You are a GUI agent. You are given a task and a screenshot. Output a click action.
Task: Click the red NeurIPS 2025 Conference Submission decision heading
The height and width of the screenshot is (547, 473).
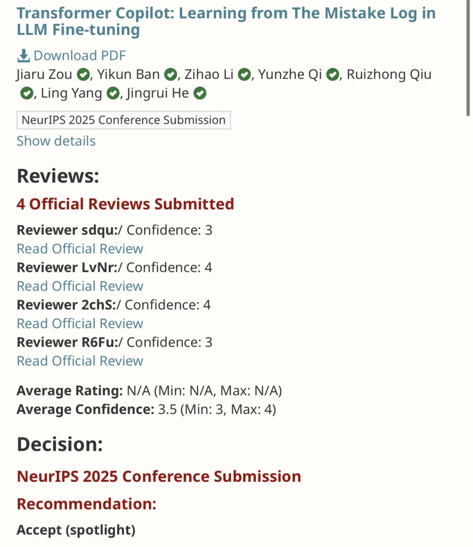(x=159, y=476)
